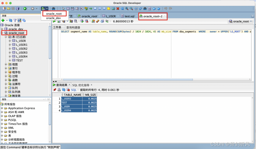
Task: Expand the 索引 indexes folder
Action: [6, 68]
